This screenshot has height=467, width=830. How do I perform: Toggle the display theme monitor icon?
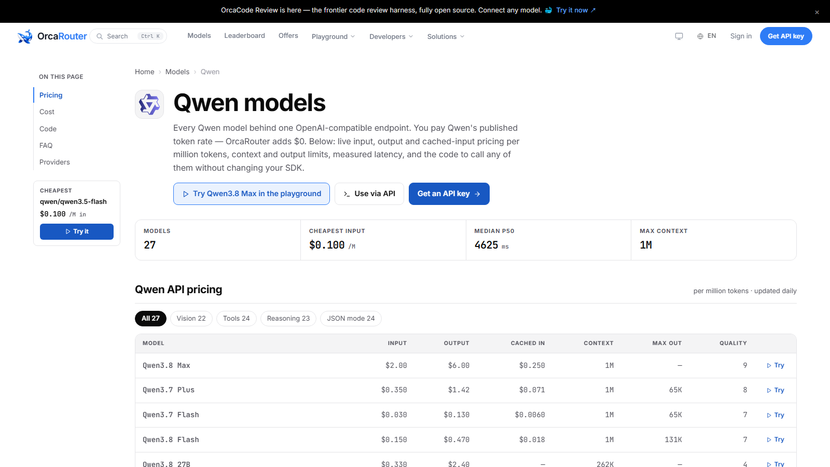point(679,36)
